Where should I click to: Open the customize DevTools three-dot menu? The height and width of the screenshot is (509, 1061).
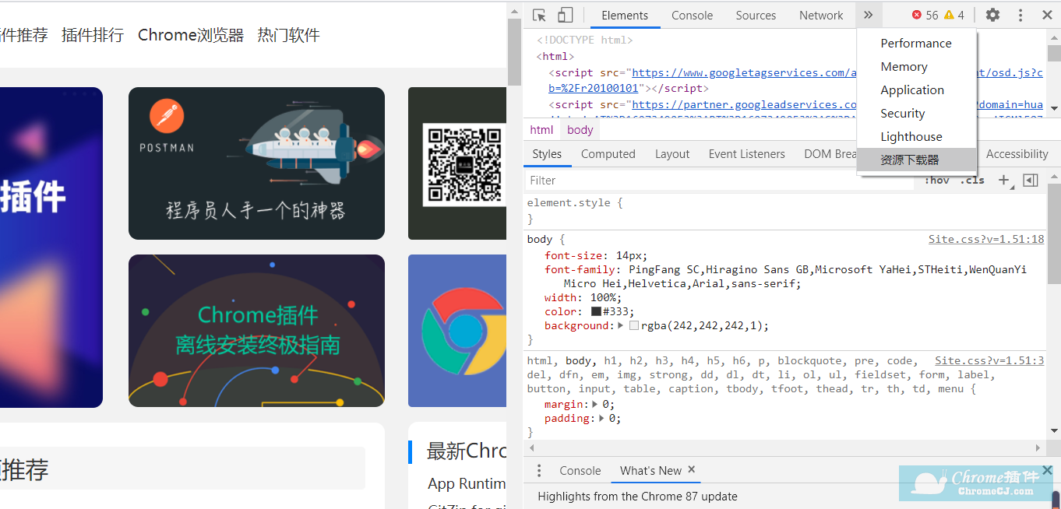pos(1020,15)
